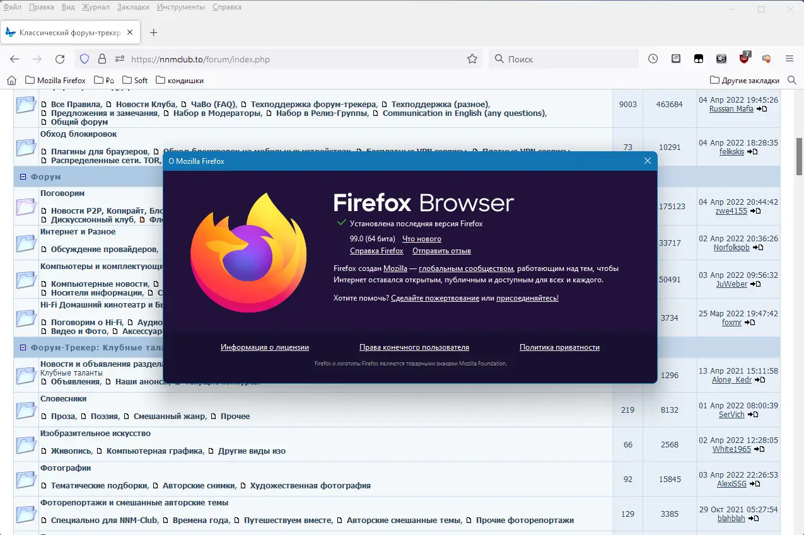This screenshot has height=535, width=804.
Task: Click the Что нового link
Action: pos(422,239)
